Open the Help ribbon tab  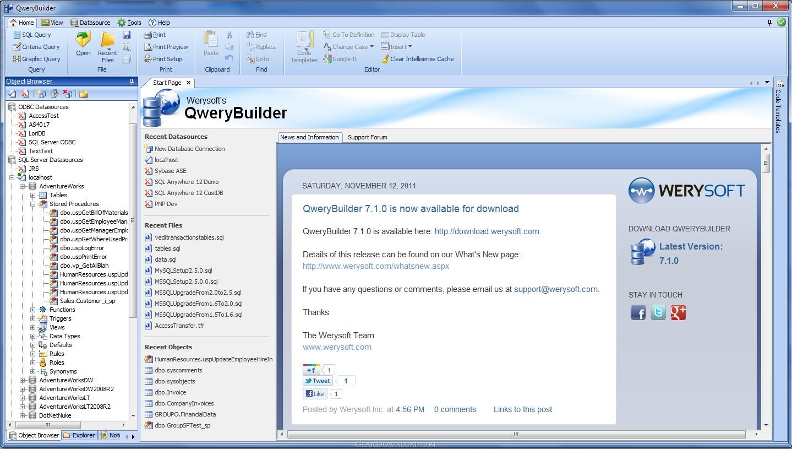(x=159, y=23)
